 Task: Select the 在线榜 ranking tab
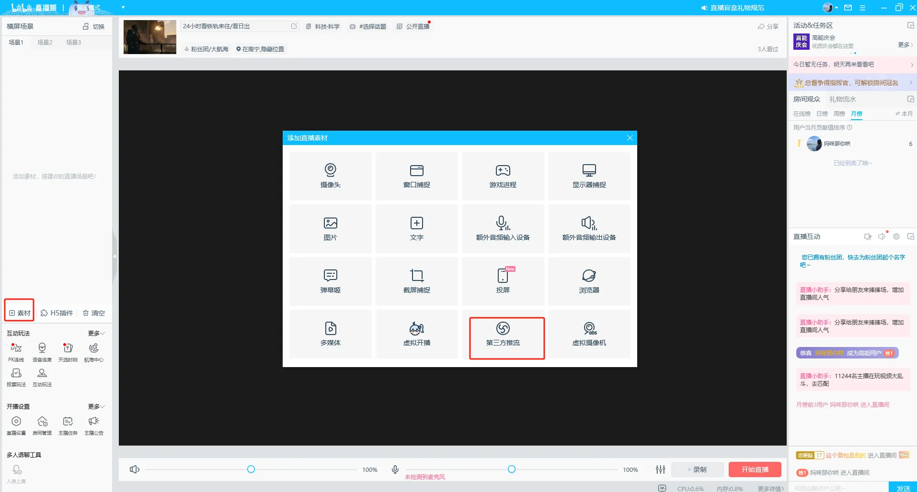802,114
